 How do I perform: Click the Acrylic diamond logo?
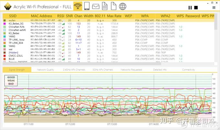(x=8, y=6)
